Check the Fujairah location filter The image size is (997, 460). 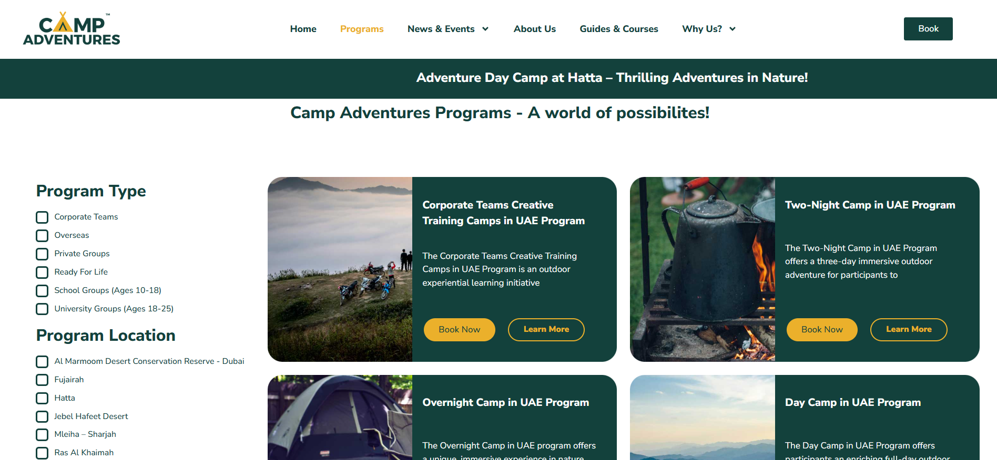[x=42, y=380]
